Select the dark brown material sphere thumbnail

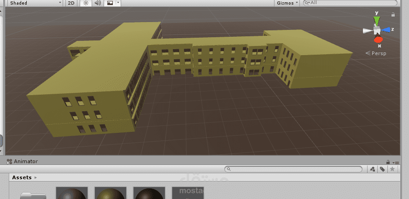click(x=149, y=193)
